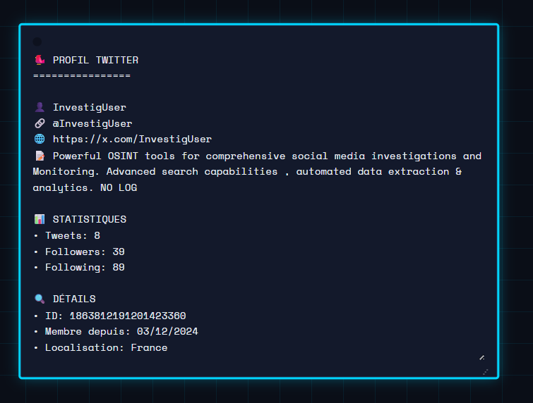Click the Membre depuis date line
Viewport: 533px width, 403px height.
(x=121, y=331)
